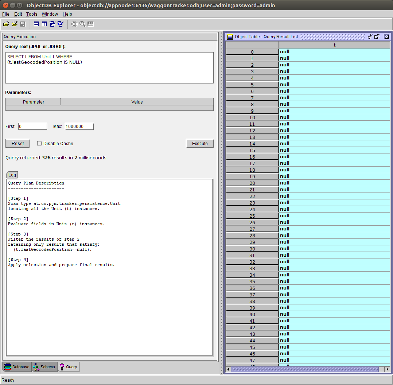Click the results scrollbar right arrow
This screenshot has height=385, width=393.
(388, 369)
